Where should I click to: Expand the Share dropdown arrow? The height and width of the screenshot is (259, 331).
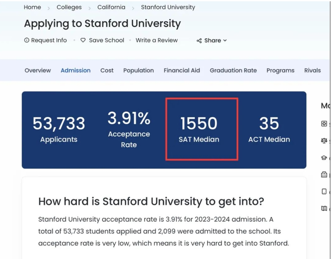225,41
